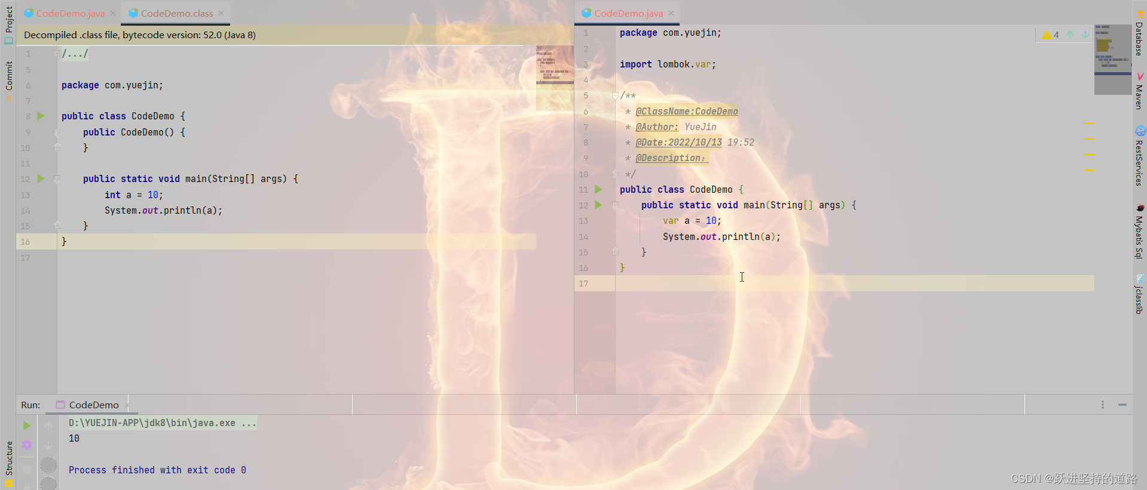The height and width of the screenshot is (490, 1147).
Task: Open the RestServices tool window
Action: (1139, 156)
